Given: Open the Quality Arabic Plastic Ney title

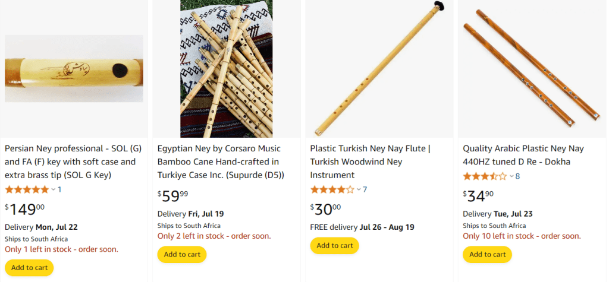Looking at the screenshot, I should [523, 155].
